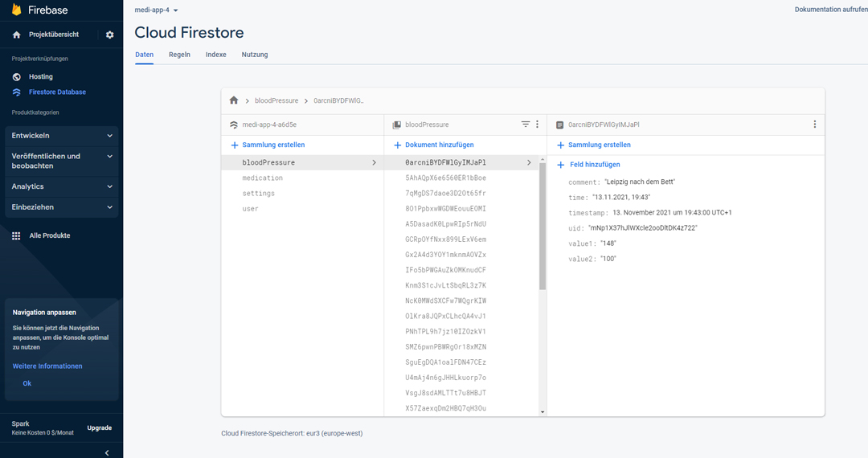The width and height of the screenshot is (868, 458).
Task: Click chevron on bloodPressure collection row
Action: point(375,162)
